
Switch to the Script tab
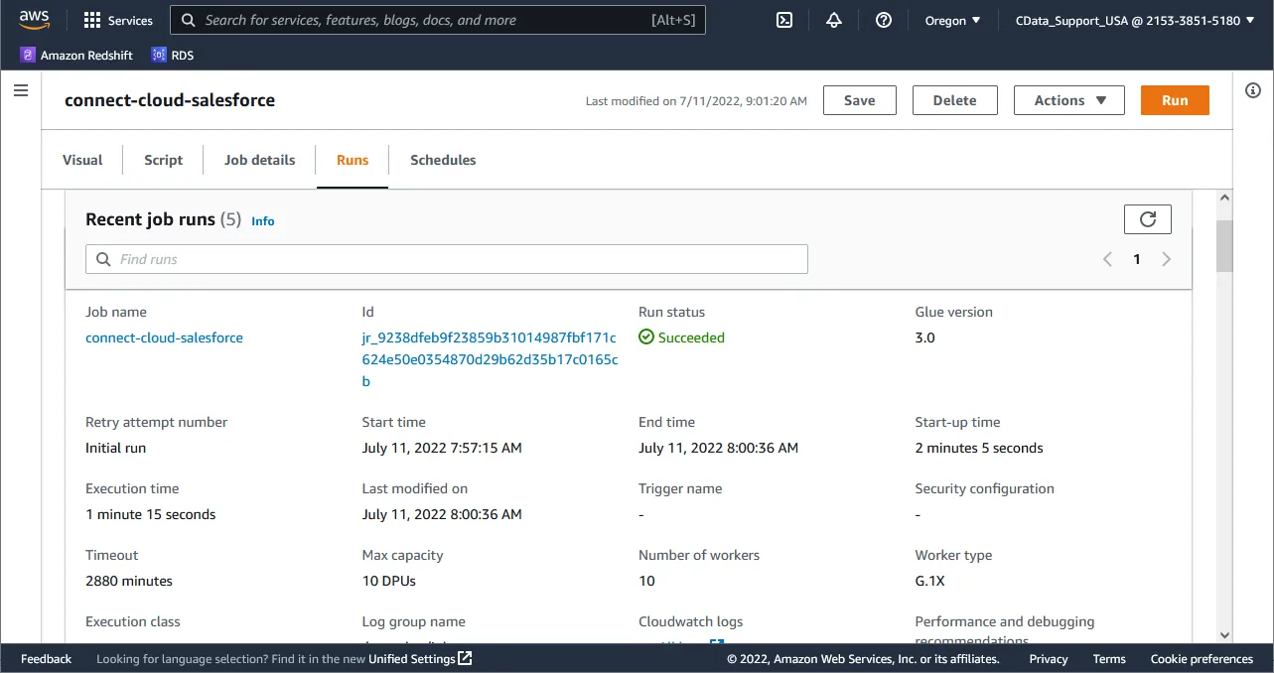pos(163,160)
